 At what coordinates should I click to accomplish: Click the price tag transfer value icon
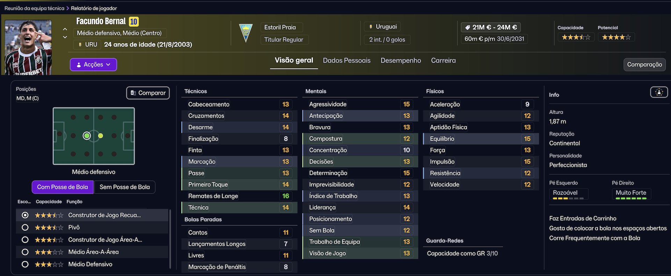[x=467, y=27]
